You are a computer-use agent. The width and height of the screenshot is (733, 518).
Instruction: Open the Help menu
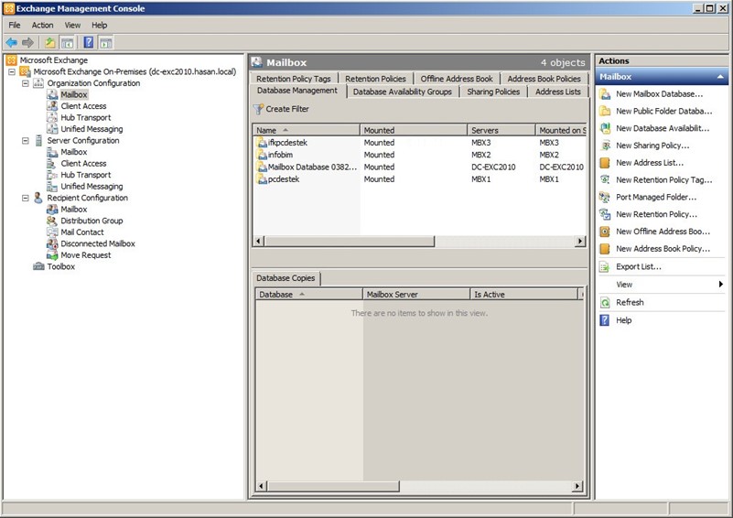coord(99,26)
